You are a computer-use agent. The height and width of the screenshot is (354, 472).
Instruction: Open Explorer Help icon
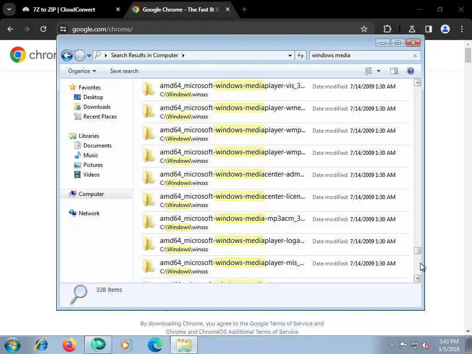tap(410, 71)
